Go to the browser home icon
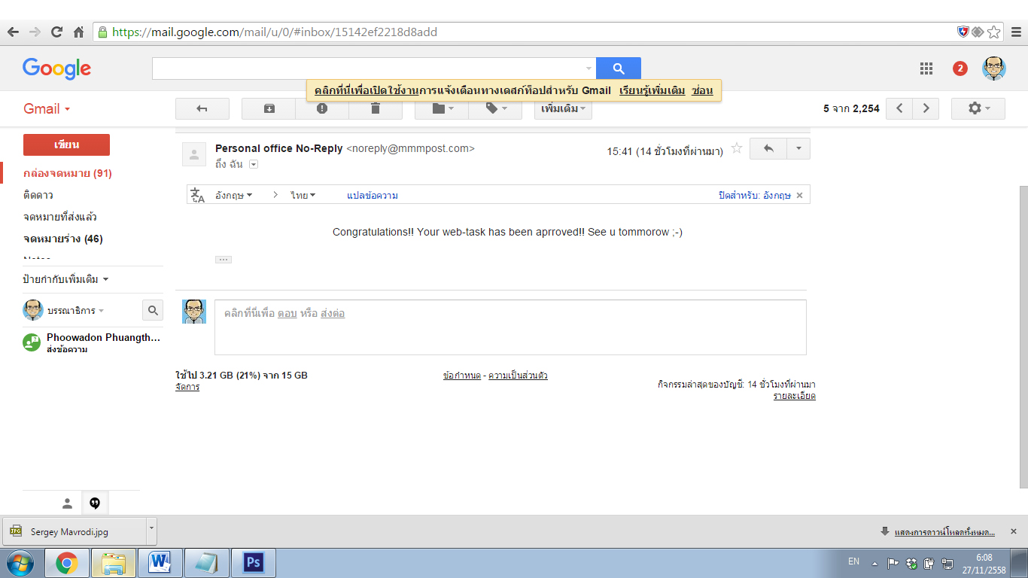This screenshot has width=1028, height=578. (78, 32)
